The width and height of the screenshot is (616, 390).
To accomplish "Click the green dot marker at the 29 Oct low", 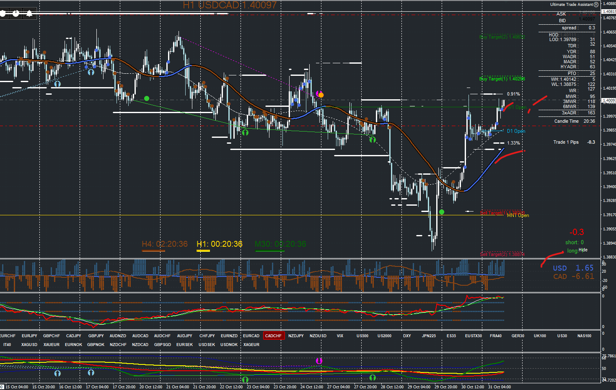I will coord(441,212).
